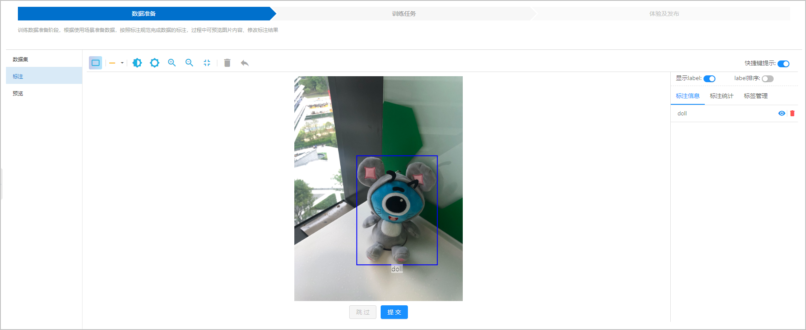Click the 提交 button
This screenshot has height=330, width=806.
point(394,312)
